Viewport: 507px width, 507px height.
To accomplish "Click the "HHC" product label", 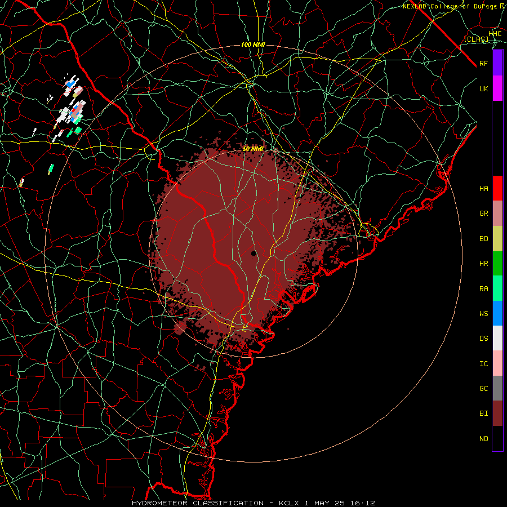I will (x=495, y=34).
